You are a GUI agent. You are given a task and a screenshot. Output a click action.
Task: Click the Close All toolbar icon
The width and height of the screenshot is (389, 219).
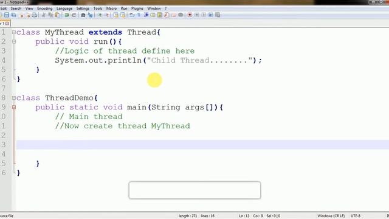point(28,15)
